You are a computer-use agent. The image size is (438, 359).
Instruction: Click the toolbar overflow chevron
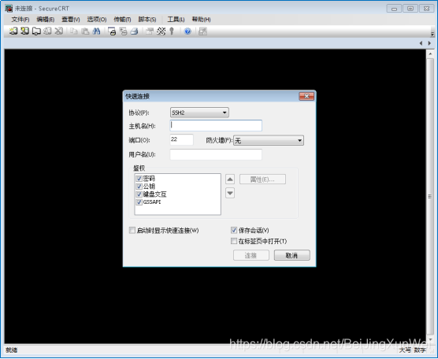[432, 34]
